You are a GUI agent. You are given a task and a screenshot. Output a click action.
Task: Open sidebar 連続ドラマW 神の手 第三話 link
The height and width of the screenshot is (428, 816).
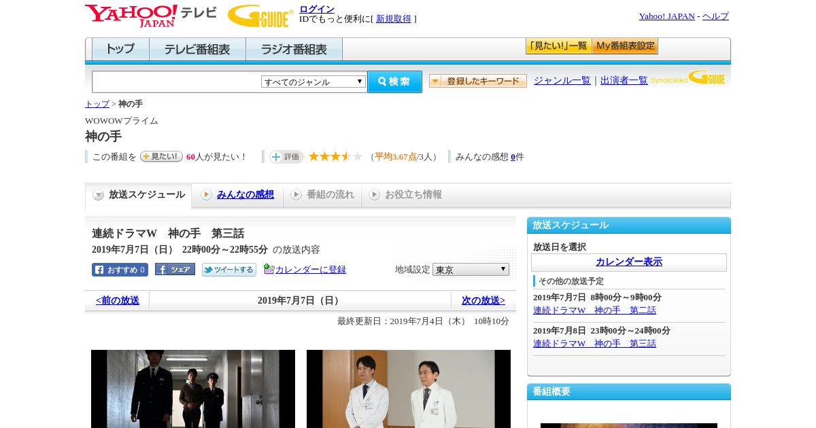tap(595, 344)
